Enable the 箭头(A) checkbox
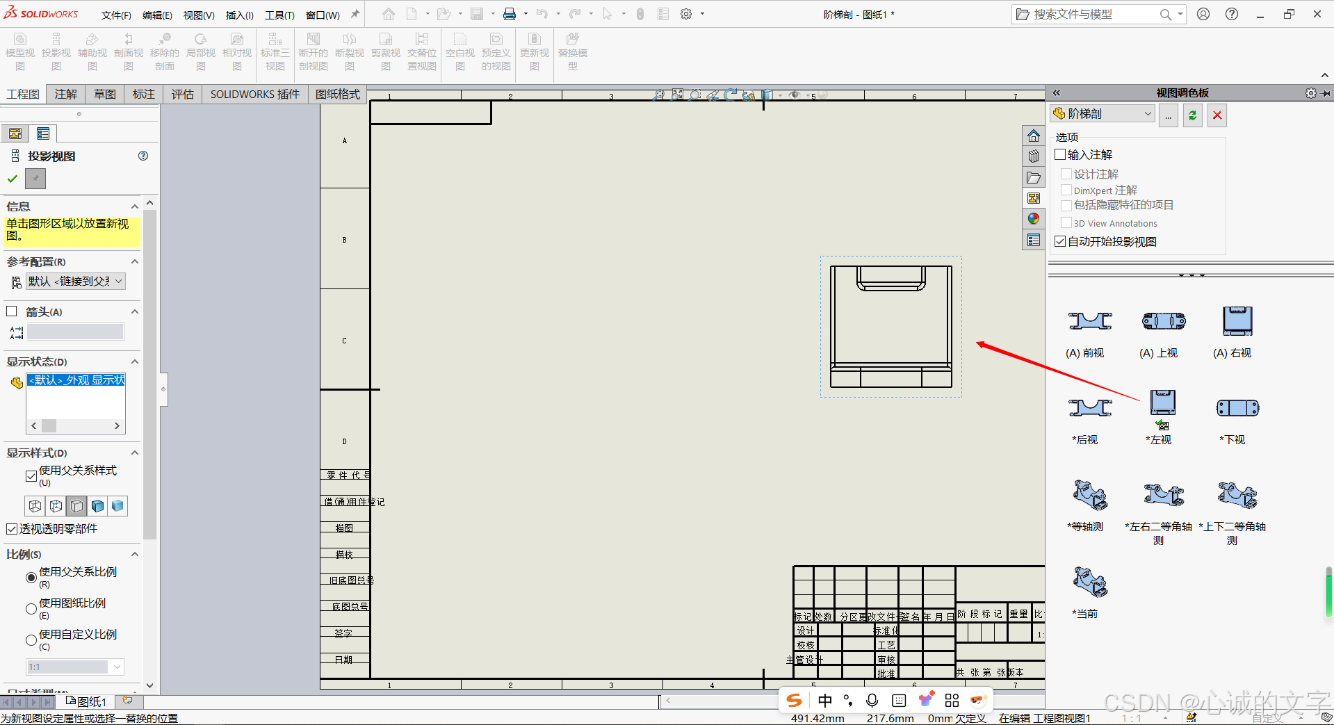 12,311
